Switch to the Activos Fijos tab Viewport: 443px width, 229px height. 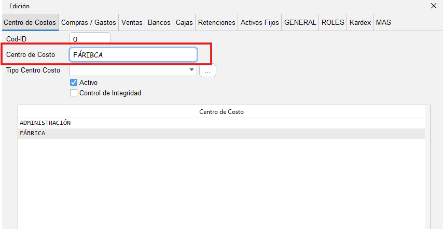coord(260,23)
